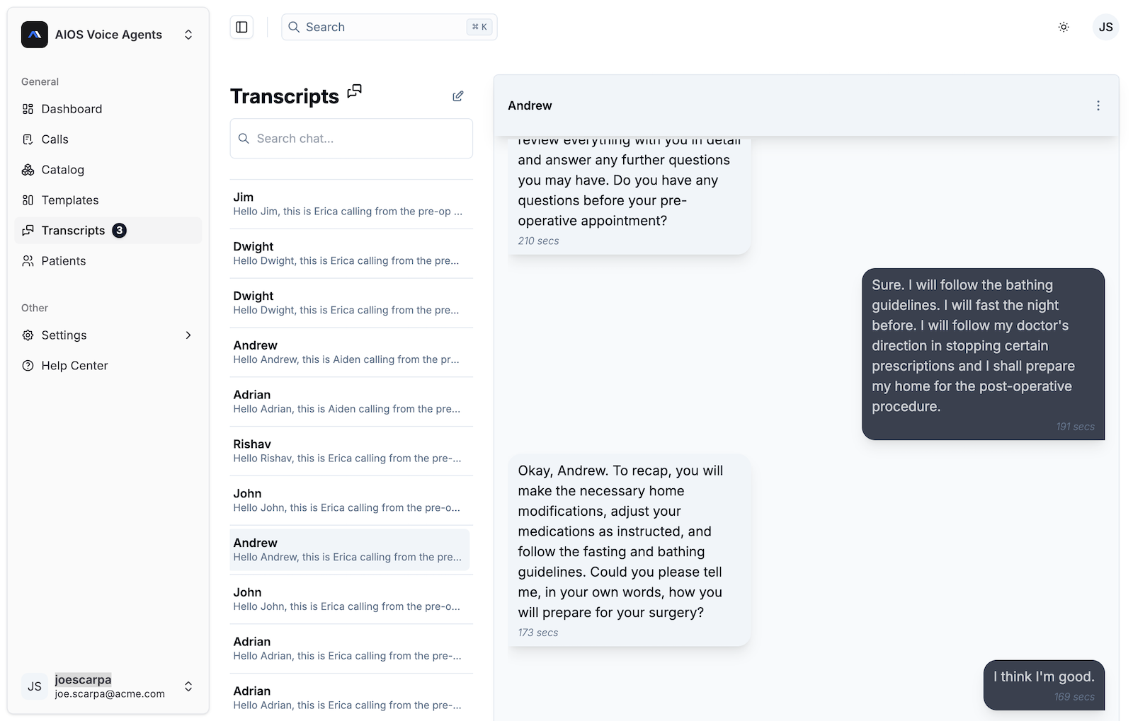Go to the Templates page

(x=69, y=200)
